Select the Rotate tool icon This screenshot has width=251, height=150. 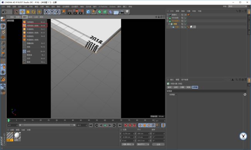click(x=34, y=12)
